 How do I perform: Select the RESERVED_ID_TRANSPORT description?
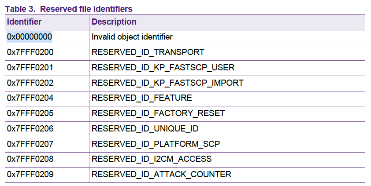148,52
